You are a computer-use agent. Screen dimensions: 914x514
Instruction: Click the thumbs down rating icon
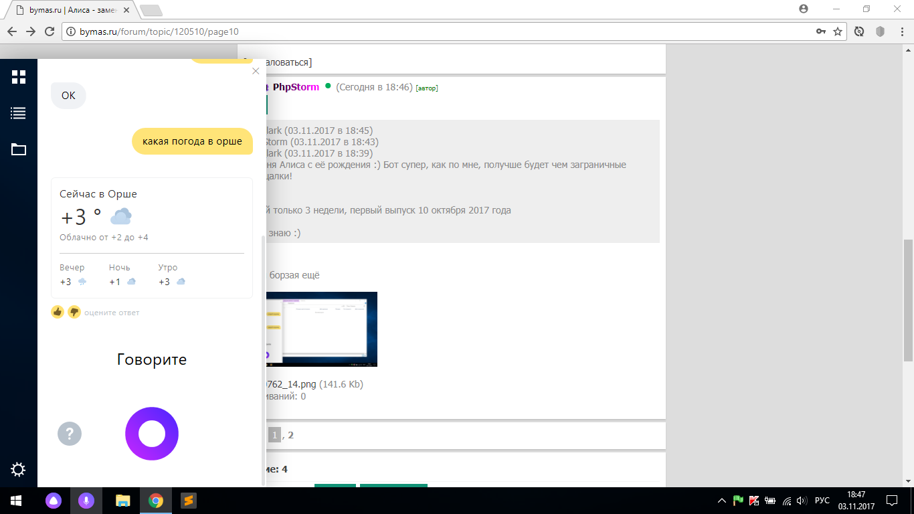pos(74,312)
